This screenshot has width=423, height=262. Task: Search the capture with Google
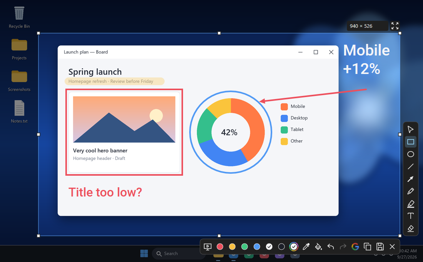pos(355,247)
